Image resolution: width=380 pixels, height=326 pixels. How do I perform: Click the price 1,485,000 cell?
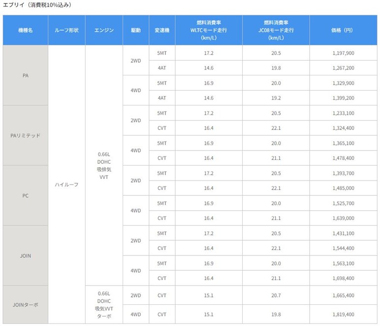(x=343, y=188)
